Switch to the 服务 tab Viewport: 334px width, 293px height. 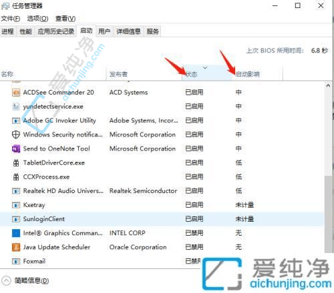pos(152,31)
